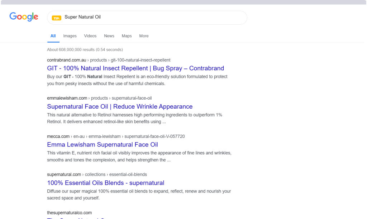The image size is (367, 219).
Task: Open the Videos tab
Action: [x=90, y=36]
